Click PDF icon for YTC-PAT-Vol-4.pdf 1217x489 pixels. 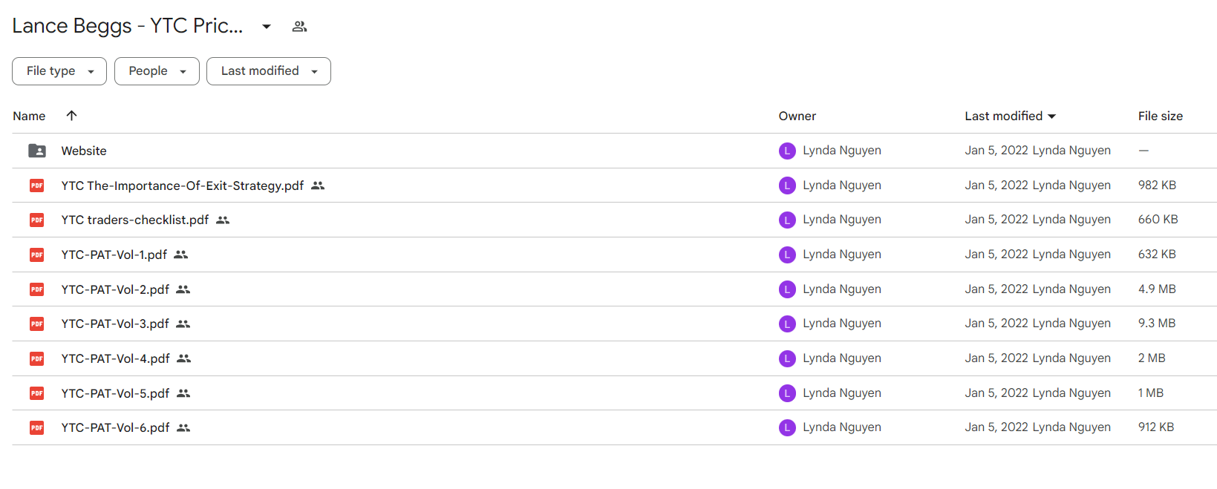pos(37,358)
